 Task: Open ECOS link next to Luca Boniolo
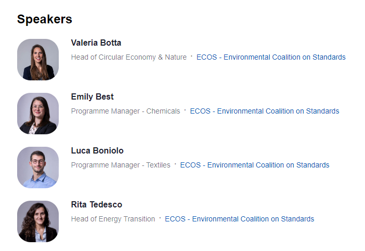[x=255, y=165]
